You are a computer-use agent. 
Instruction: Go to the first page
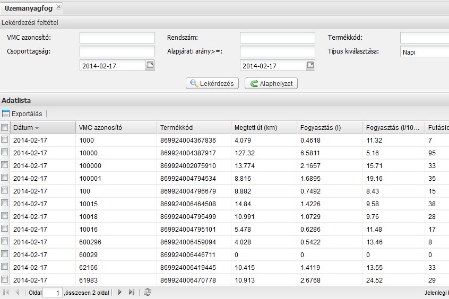tap(6, 292)
